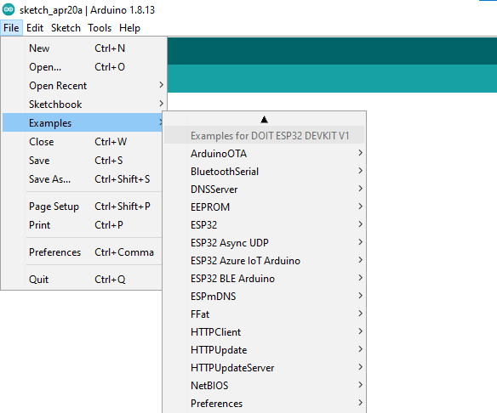Expand ArduinoOTA examples submenu
Screen dimensions: 497x413
[265, 154]
